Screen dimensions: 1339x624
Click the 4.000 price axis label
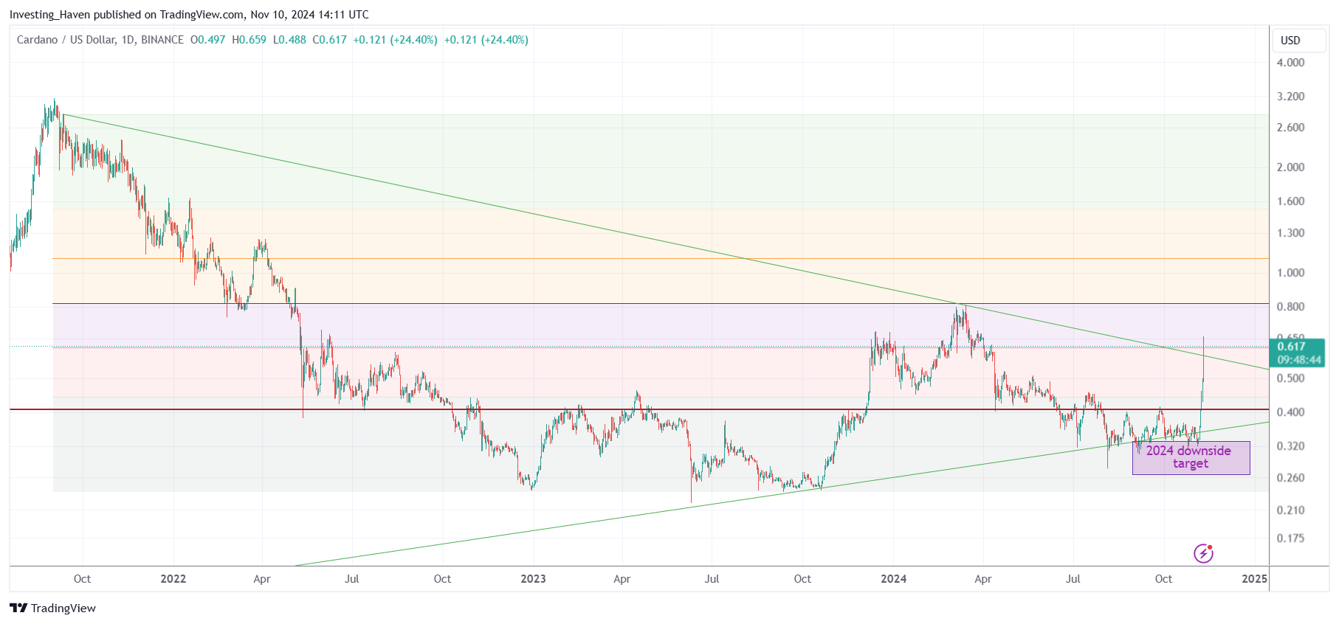(x=1290, y=63)
